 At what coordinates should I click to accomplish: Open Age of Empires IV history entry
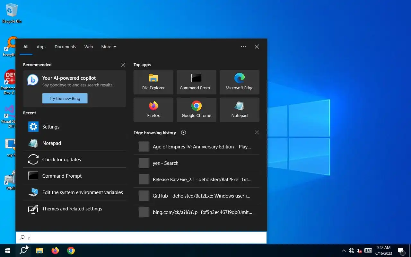[197, 146]
